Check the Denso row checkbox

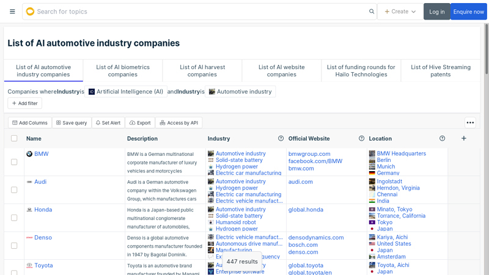tap(14, 246)
